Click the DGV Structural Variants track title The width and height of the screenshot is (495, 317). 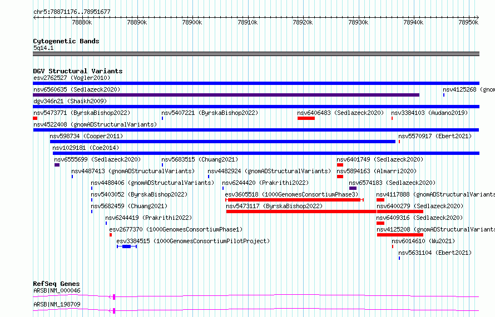coord(78,71)
